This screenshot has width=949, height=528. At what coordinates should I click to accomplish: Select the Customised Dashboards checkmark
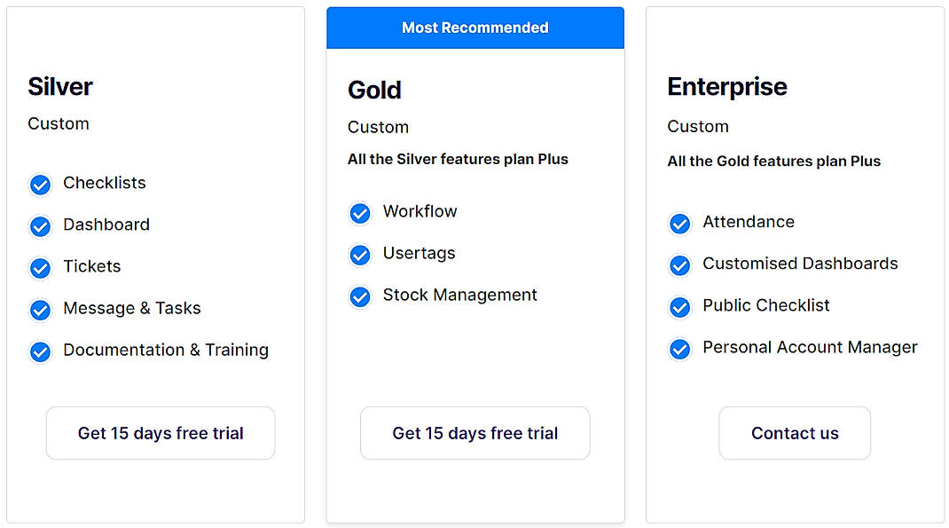click(679, 264)
